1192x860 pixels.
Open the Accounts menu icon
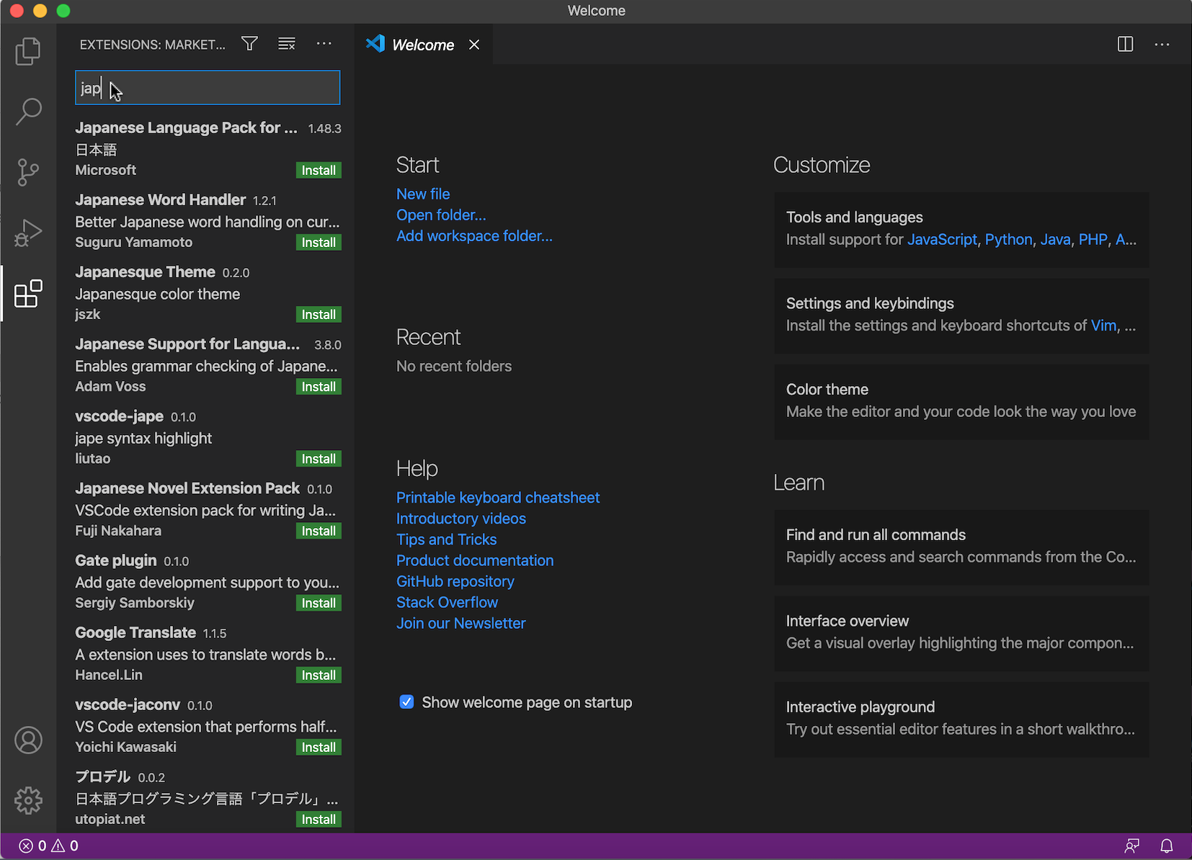pos(28,740)
